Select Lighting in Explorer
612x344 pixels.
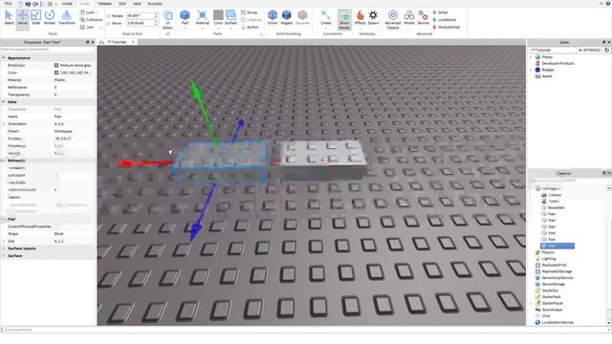549,259
